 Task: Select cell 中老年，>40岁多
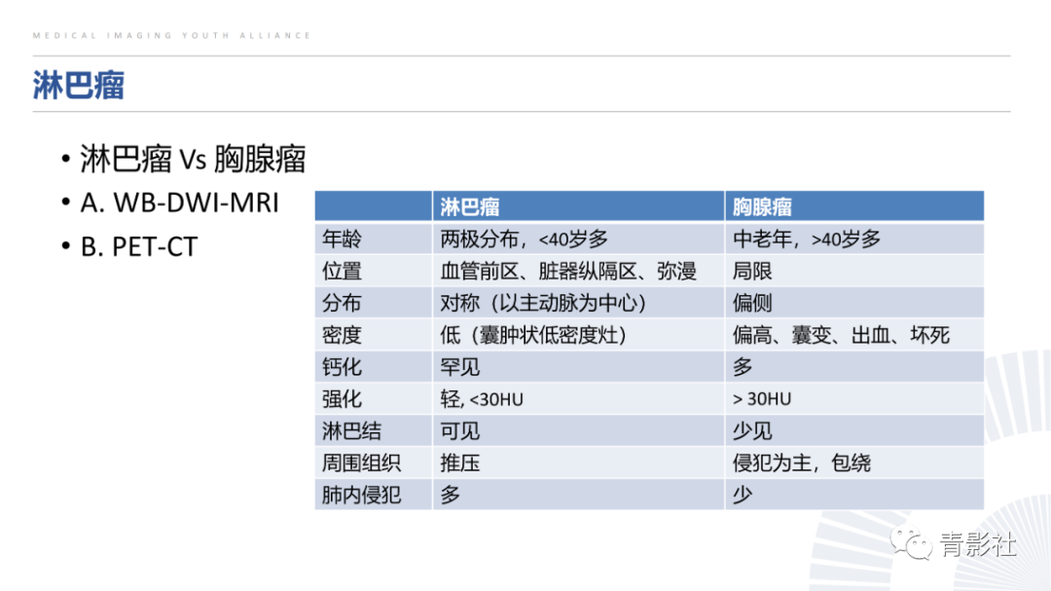pyautogui.click(x=854, y=239)
